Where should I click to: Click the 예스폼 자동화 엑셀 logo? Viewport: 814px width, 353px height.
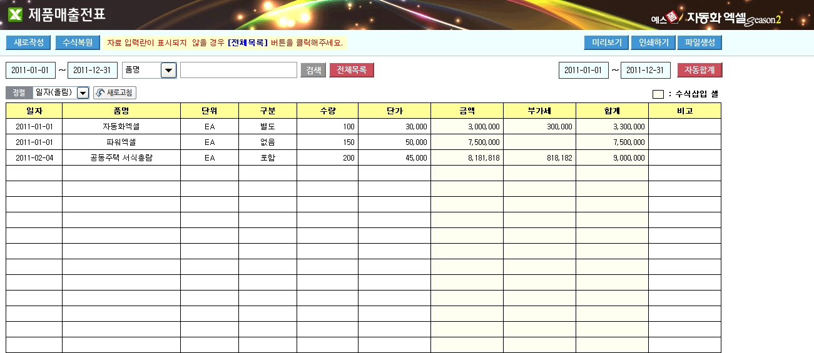(716, 19)
